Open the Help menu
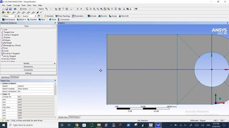 point(40,5)
